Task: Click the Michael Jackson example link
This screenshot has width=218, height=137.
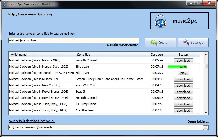Action: 128,45
